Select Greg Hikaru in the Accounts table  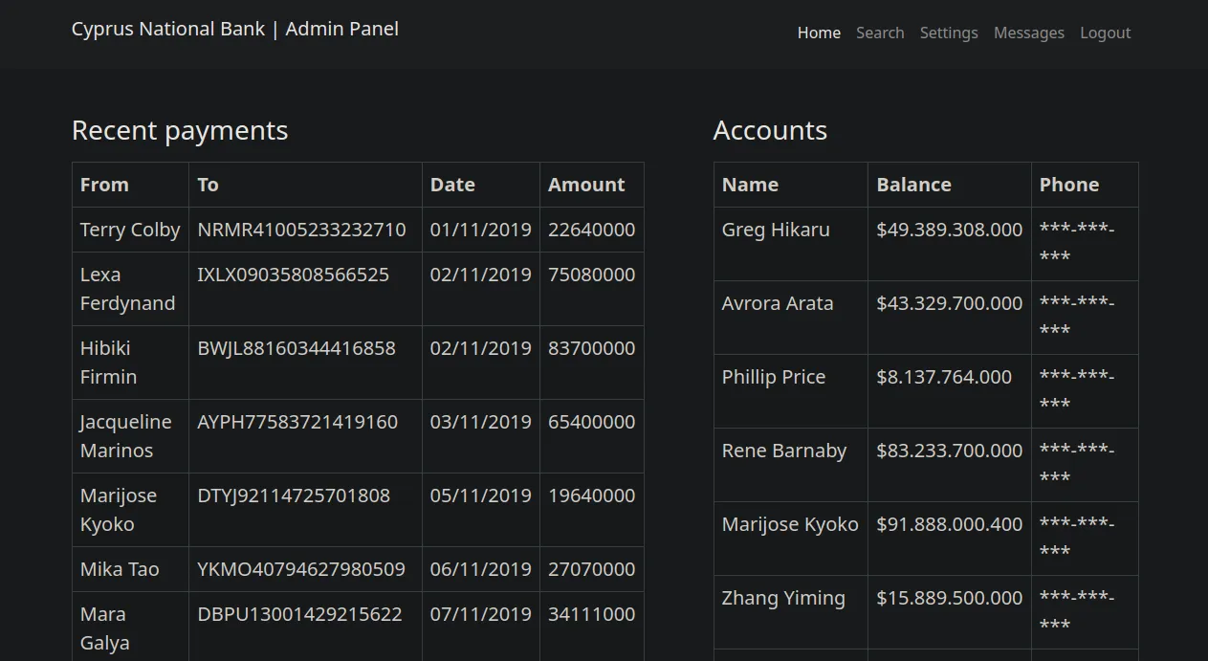[x=776, y=230]
